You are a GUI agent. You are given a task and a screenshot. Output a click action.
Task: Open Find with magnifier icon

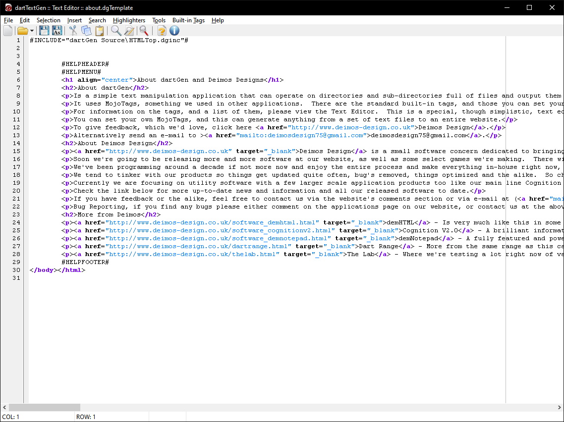116,31
